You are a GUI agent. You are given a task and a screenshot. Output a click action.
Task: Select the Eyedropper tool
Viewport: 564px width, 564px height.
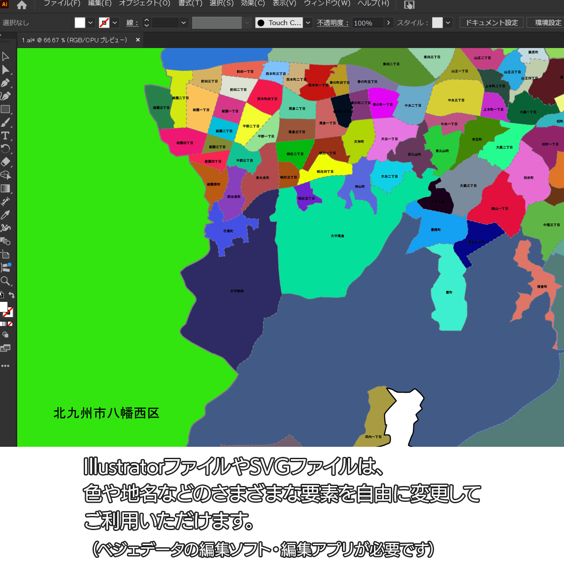pos(6,215)
